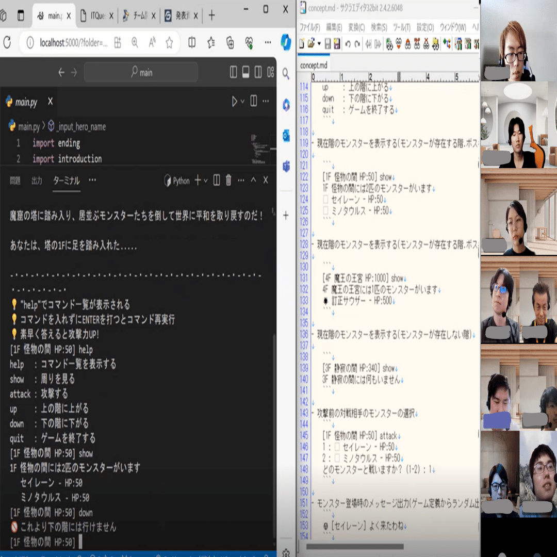Open Replace dialog in Sakura toolbar
Screen dimensions: 557x557
point(417,44)
